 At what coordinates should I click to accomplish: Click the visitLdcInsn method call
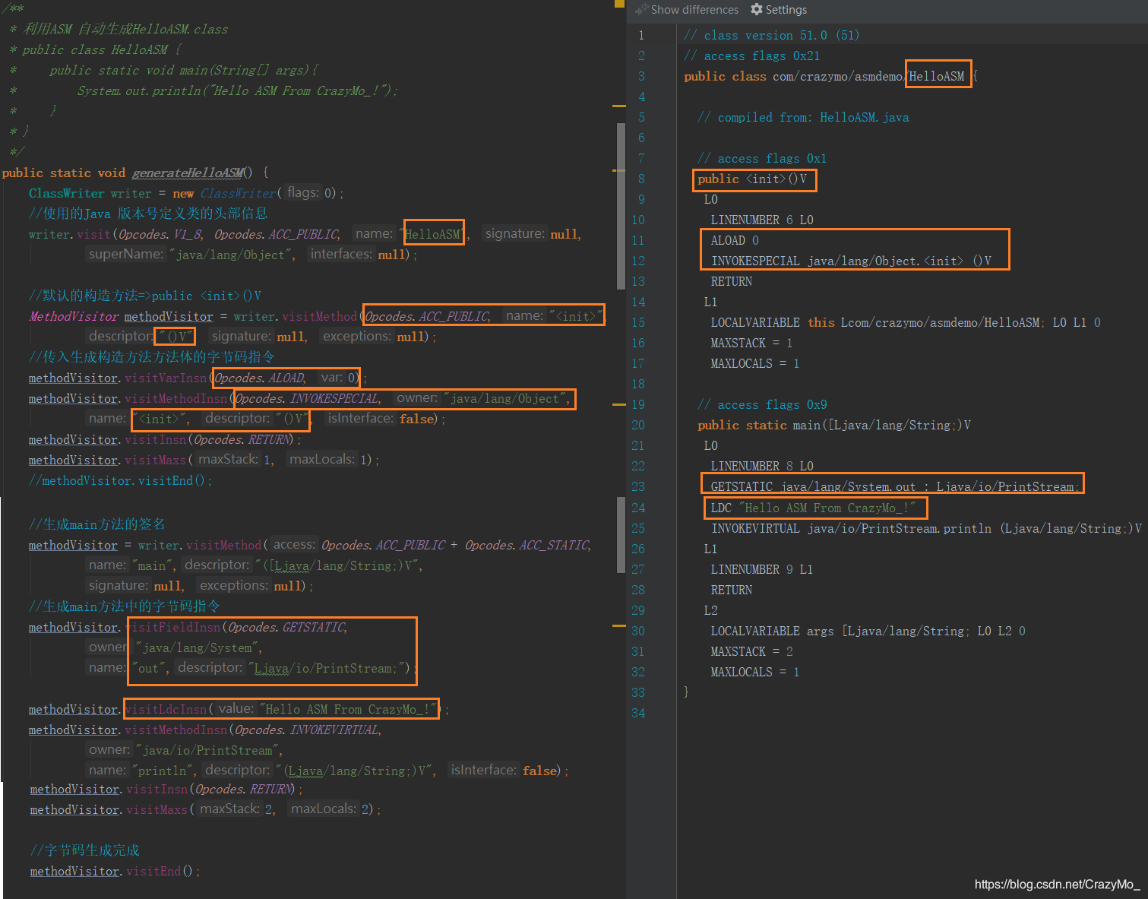[x=166, y=709]
